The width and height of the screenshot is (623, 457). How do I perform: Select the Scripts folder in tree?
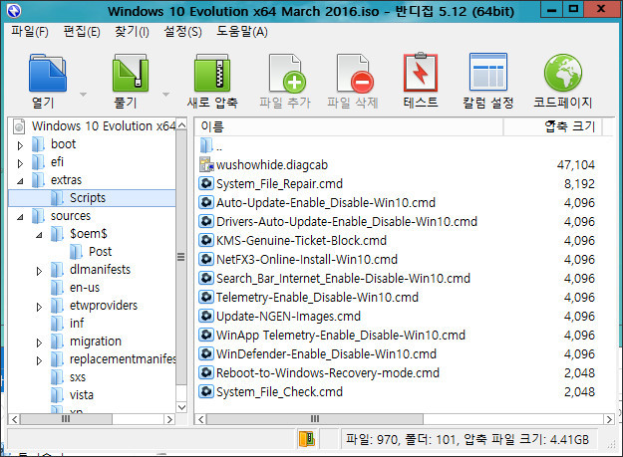click(x=88, y=197)
